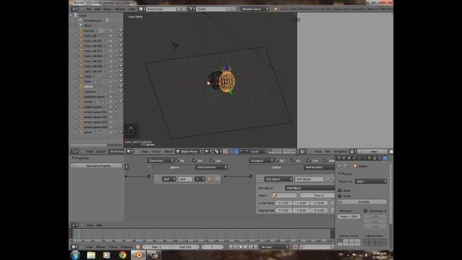The width and height of the screenshot is (462, 260).
Task: Open the Window menu
Action: tap(120, 9)
